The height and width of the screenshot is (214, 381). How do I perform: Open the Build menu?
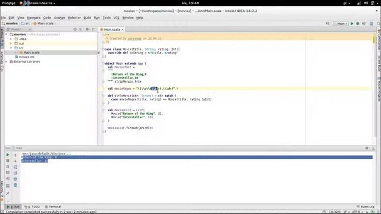(88, 18)
